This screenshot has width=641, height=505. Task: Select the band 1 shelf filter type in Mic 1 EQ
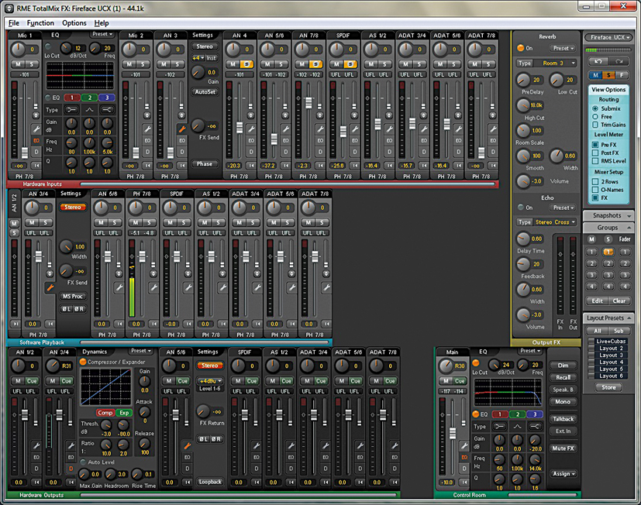[x=72, y=109]
